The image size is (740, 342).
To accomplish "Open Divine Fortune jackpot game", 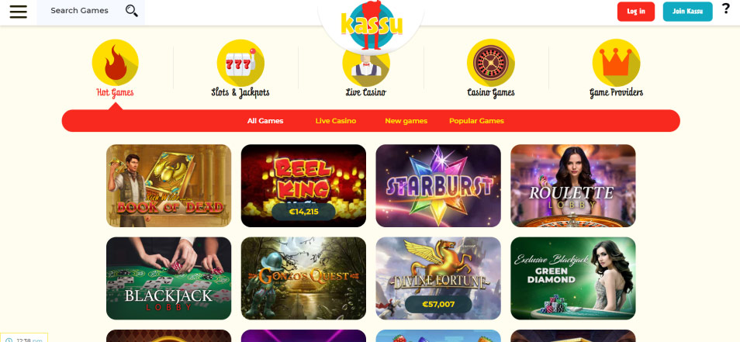I will point(438,278).
